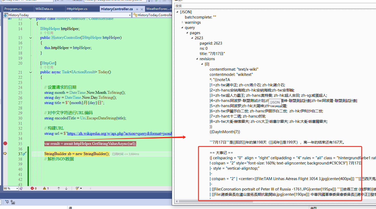
Task: Click the yellow execution pointer arrow at line 37
Action: click(5, 154)
